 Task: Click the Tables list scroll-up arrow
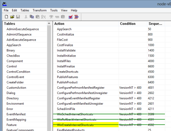49,23
